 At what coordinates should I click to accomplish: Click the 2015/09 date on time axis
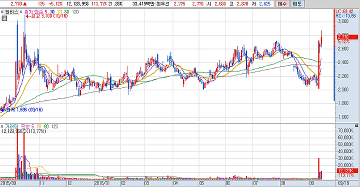[8, 183]
